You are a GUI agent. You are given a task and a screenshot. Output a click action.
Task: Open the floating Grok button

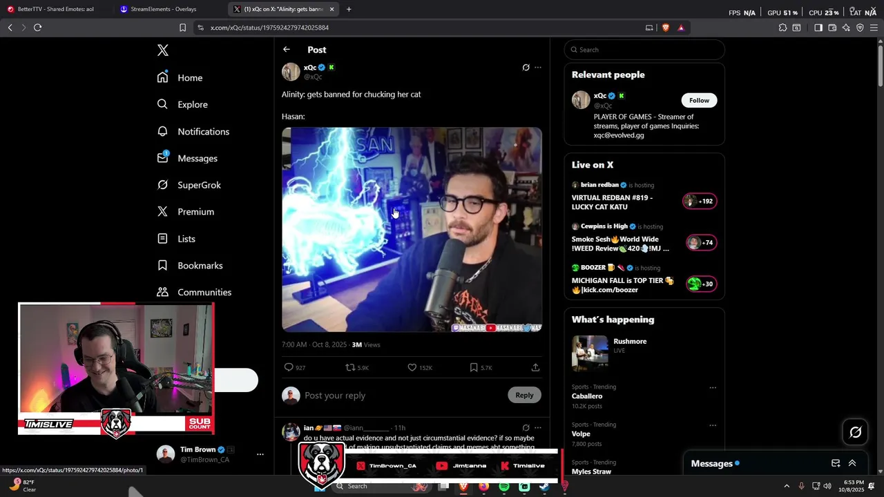pyautogui.click(x=855, y=433)
